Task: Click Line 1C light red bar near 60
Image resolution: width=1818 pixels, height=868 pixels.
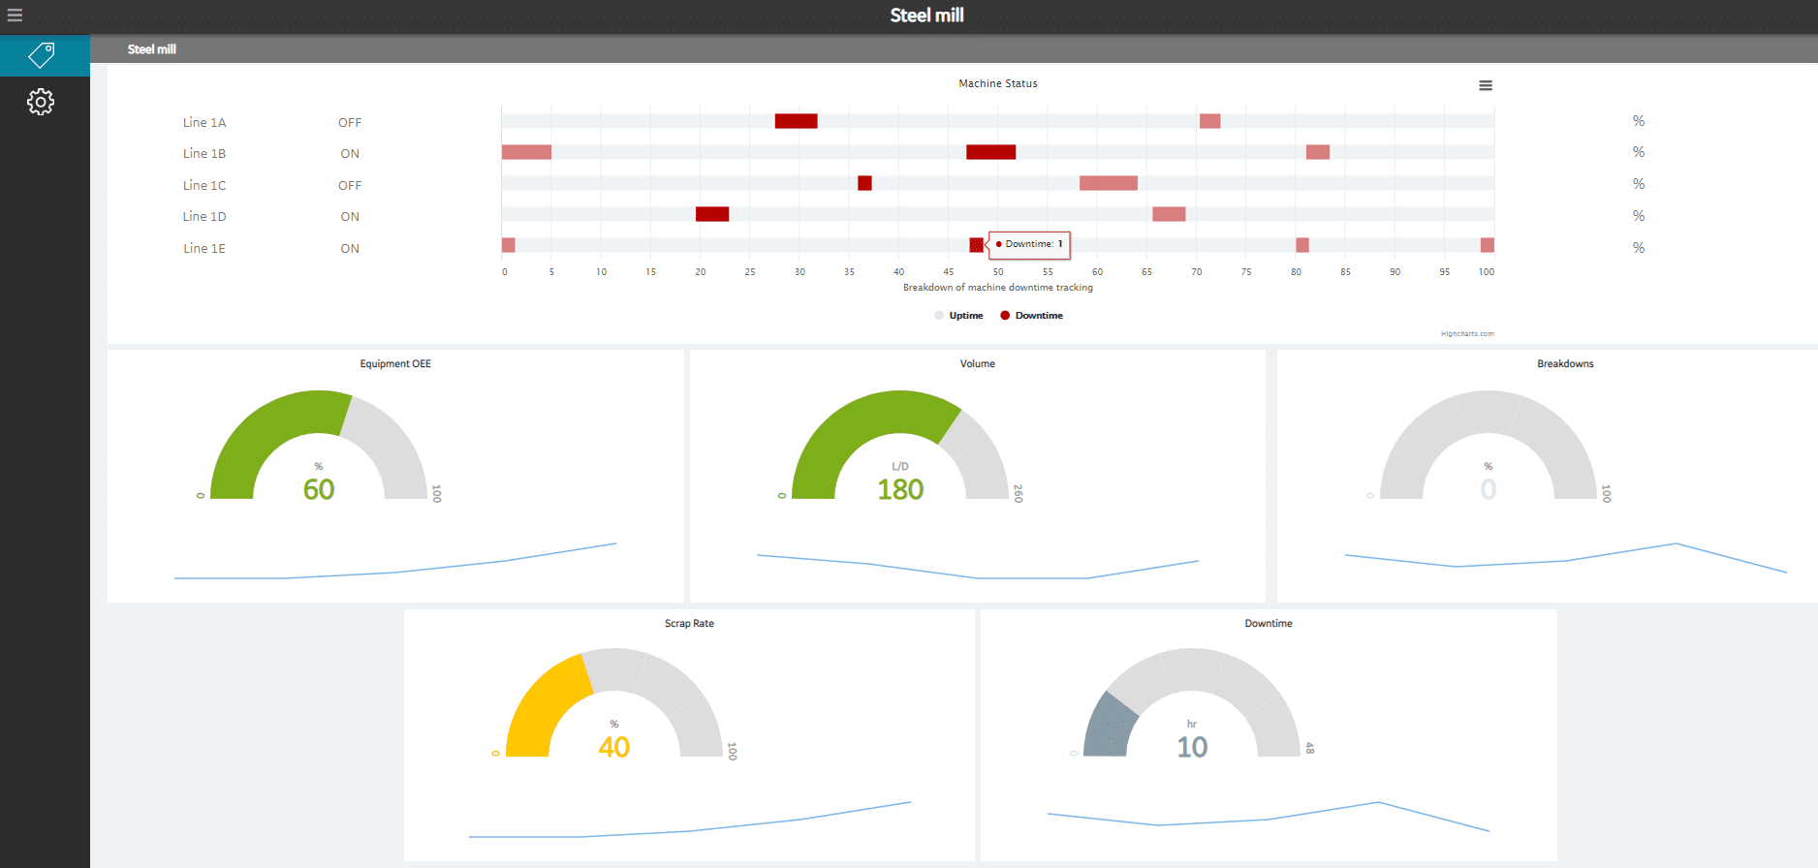Action: (x=1108, y=183)
